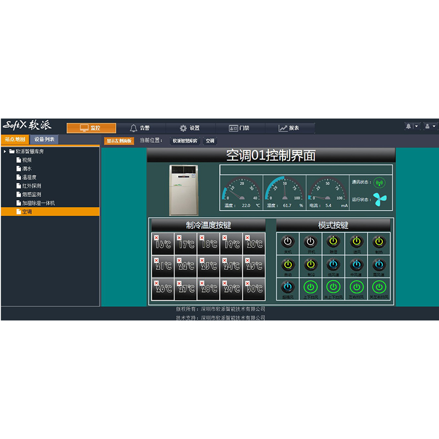
Task: Select the 制热 heating mode button
Action: click(x=379, y=241)
